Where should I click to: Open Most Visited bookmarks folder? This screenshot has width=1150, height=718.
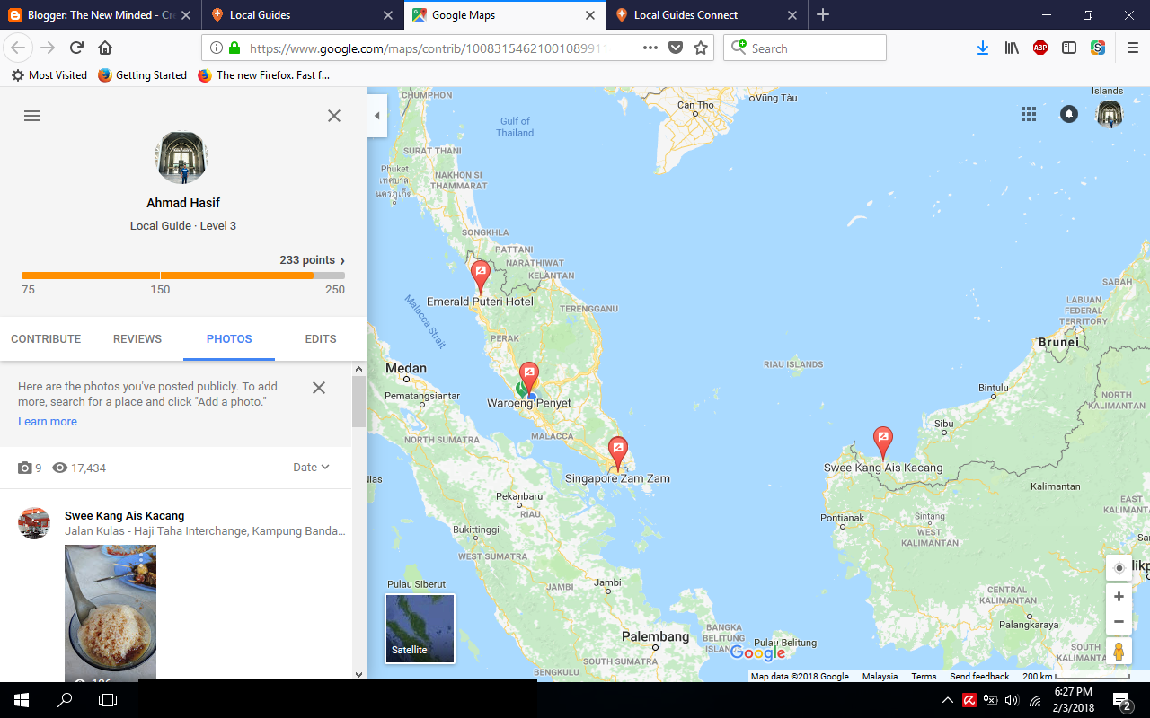tap(49, 75)
